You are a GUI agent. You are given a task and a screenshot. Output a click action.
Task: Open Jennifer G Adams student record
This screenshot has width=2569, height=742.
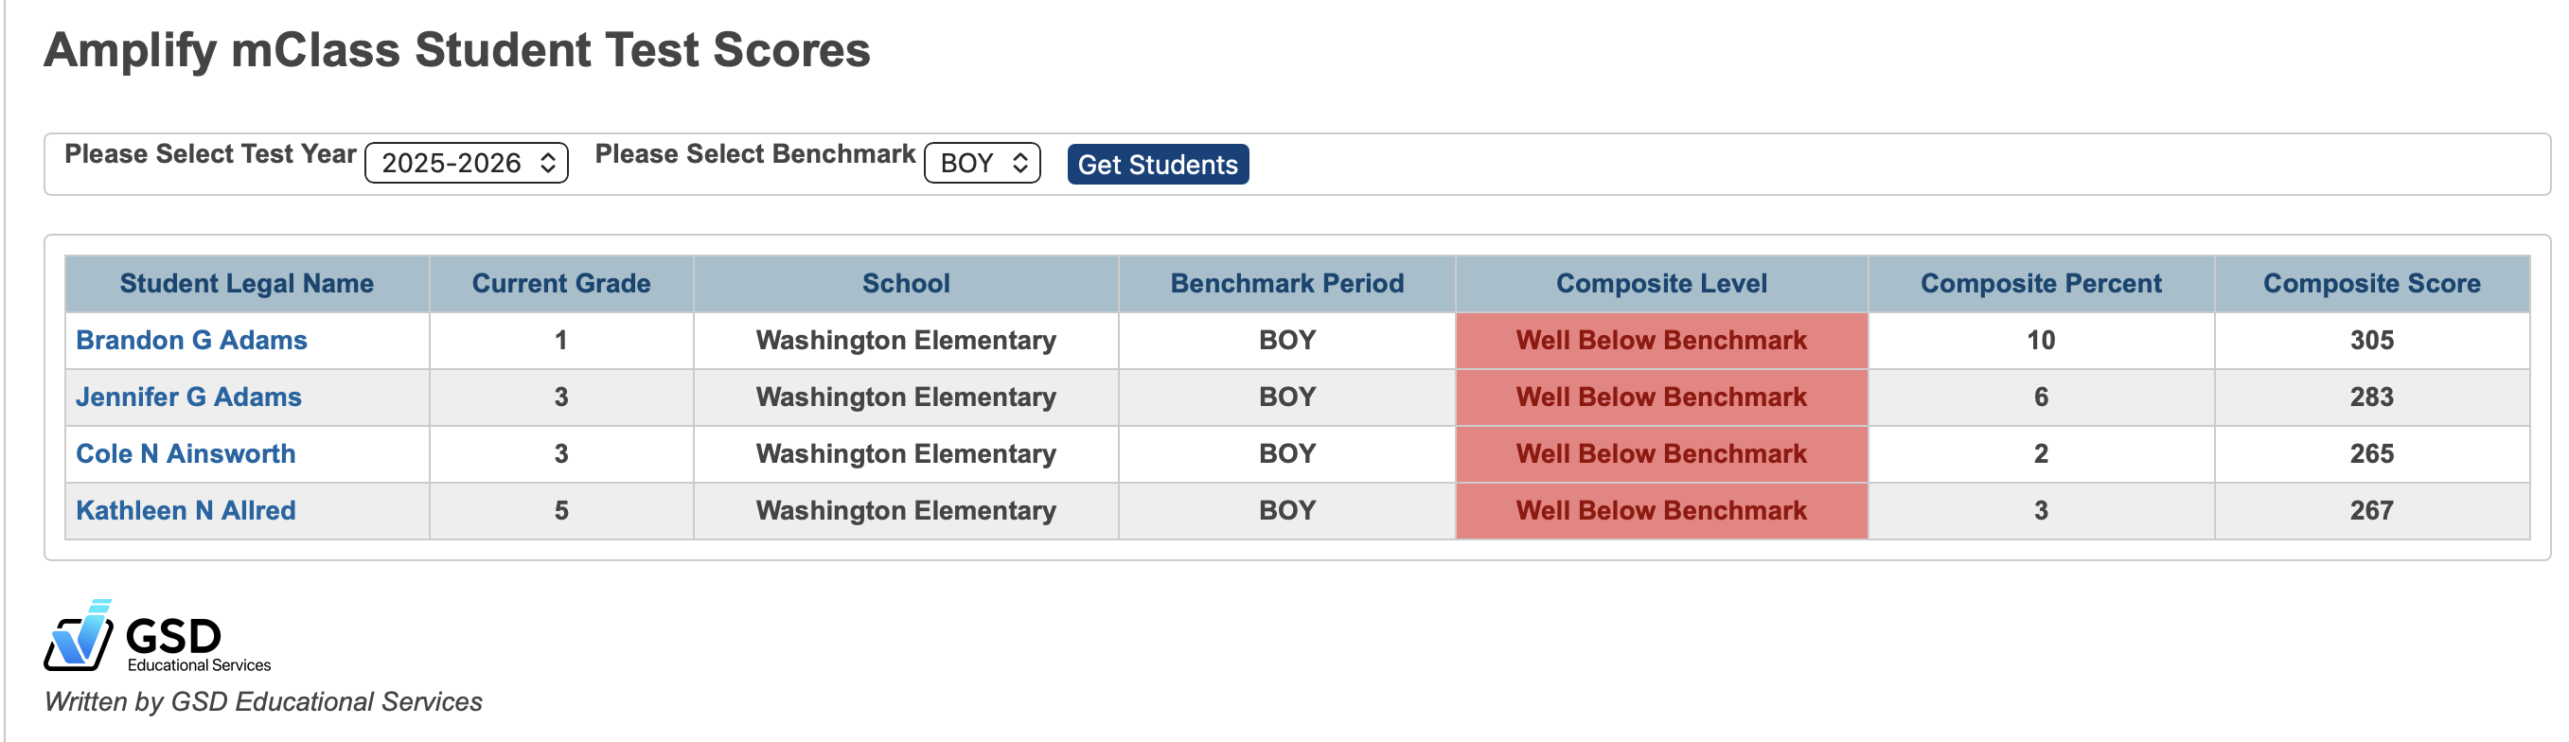pos(189,397)
